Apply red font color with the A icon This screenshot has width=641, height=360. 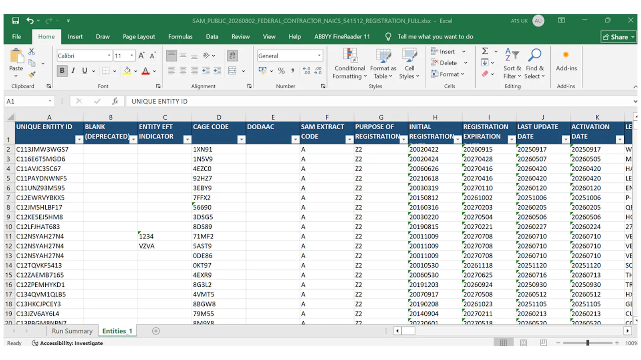(x=146, y=71)
